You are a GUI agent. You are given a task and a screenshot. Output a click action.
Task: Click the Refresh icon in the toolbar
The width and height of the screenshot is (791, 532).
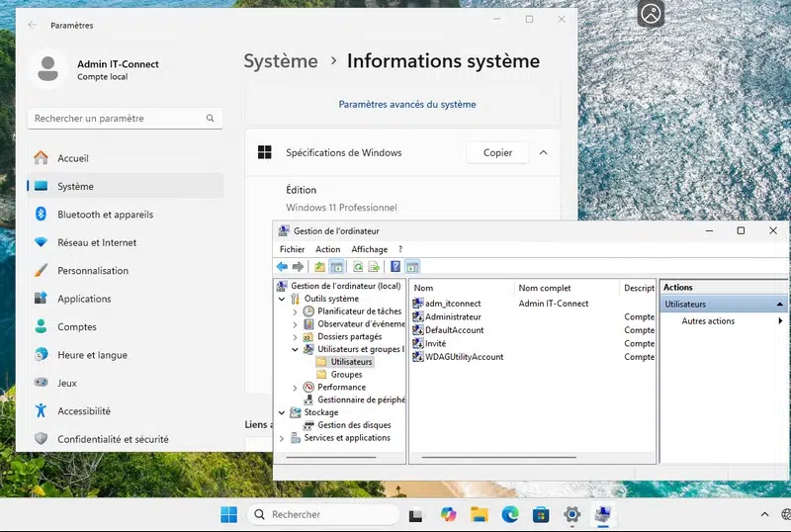(x=358, y=267)
